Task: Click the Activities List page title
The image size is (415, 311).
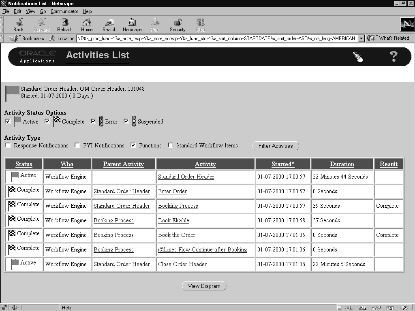Action: tap(97, 55)
